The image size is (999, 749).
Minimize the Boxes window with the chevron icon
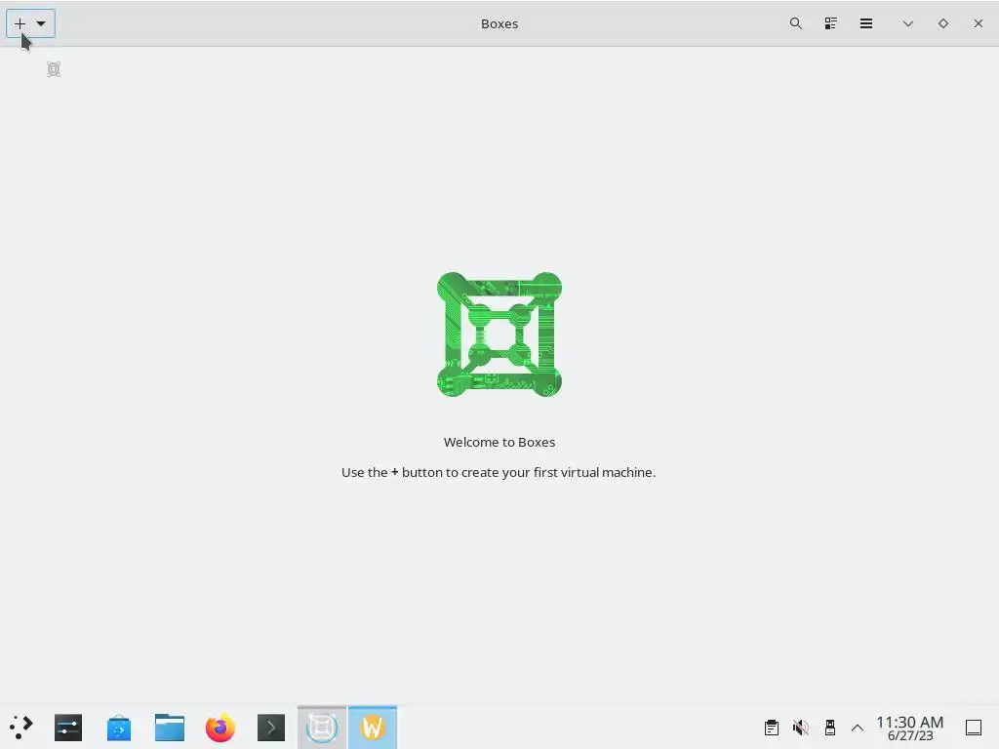(908, 23)
